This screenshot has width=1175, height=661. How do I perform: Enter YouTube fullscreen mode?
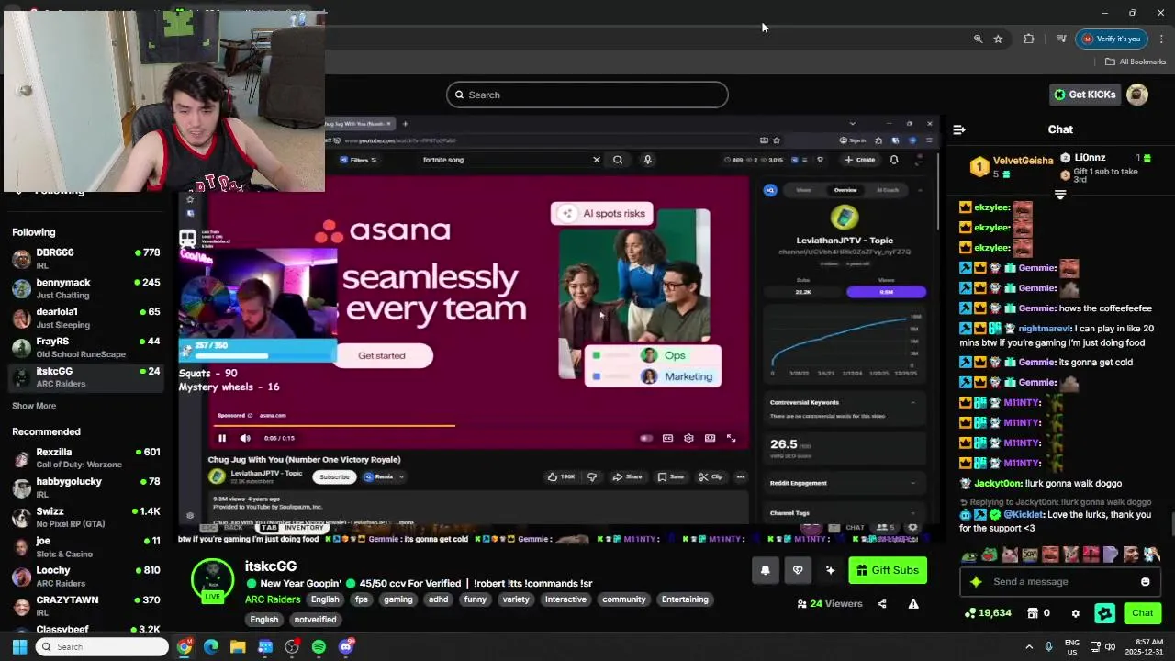[x=732, y=438]
